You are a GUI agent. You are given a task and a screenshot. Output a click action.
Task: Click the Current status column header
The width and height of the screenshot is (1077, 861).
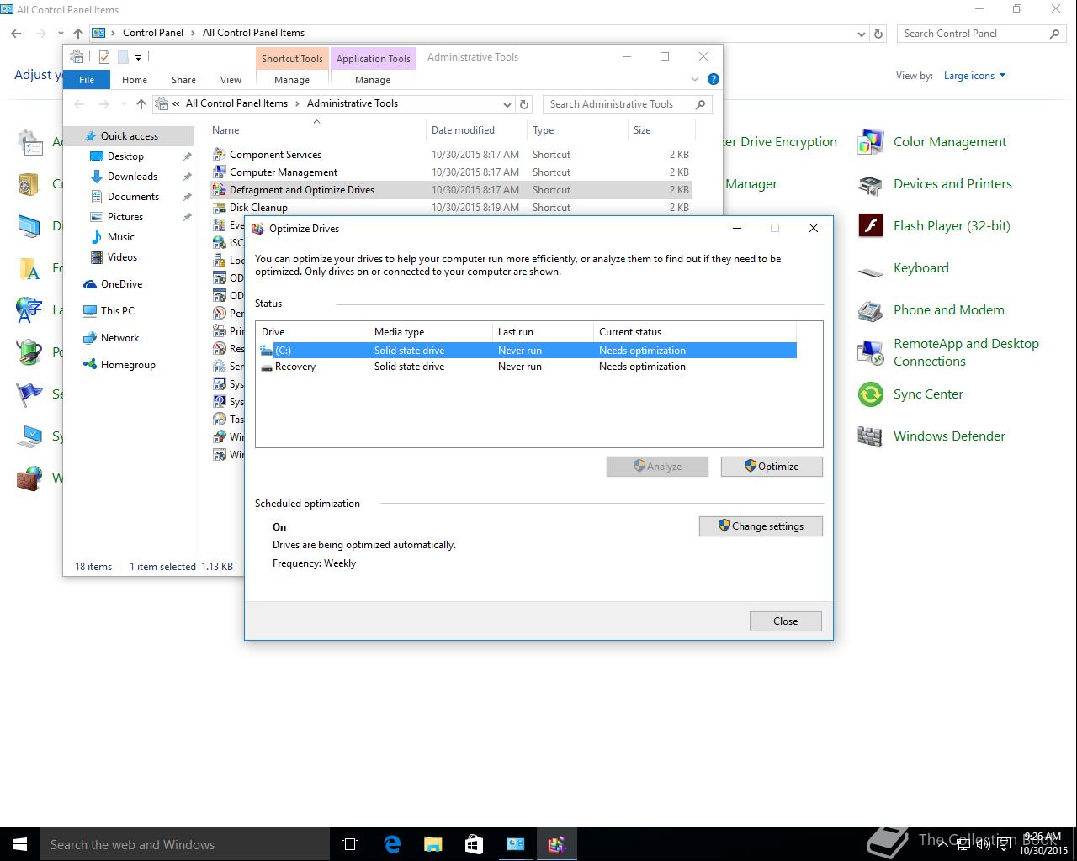tap(694, 332)
